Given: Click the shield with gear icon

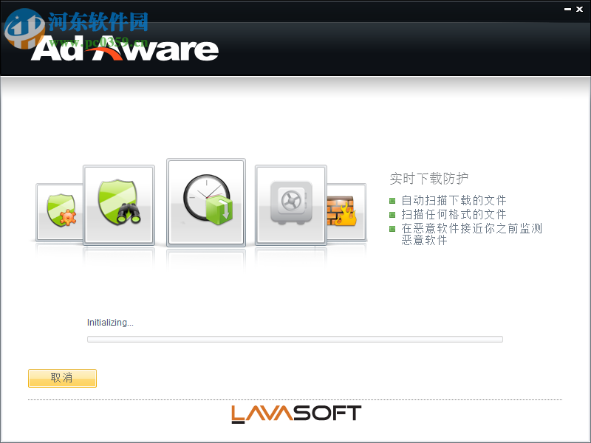Looking at the screenshot, I should 59,210.
